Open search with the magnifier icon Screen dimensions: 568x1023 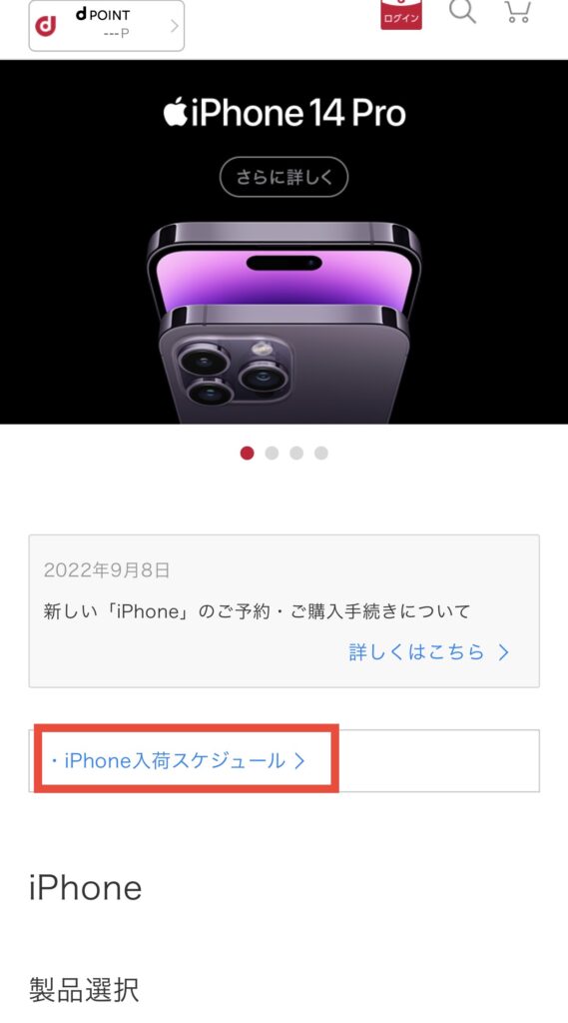[462, 10]
